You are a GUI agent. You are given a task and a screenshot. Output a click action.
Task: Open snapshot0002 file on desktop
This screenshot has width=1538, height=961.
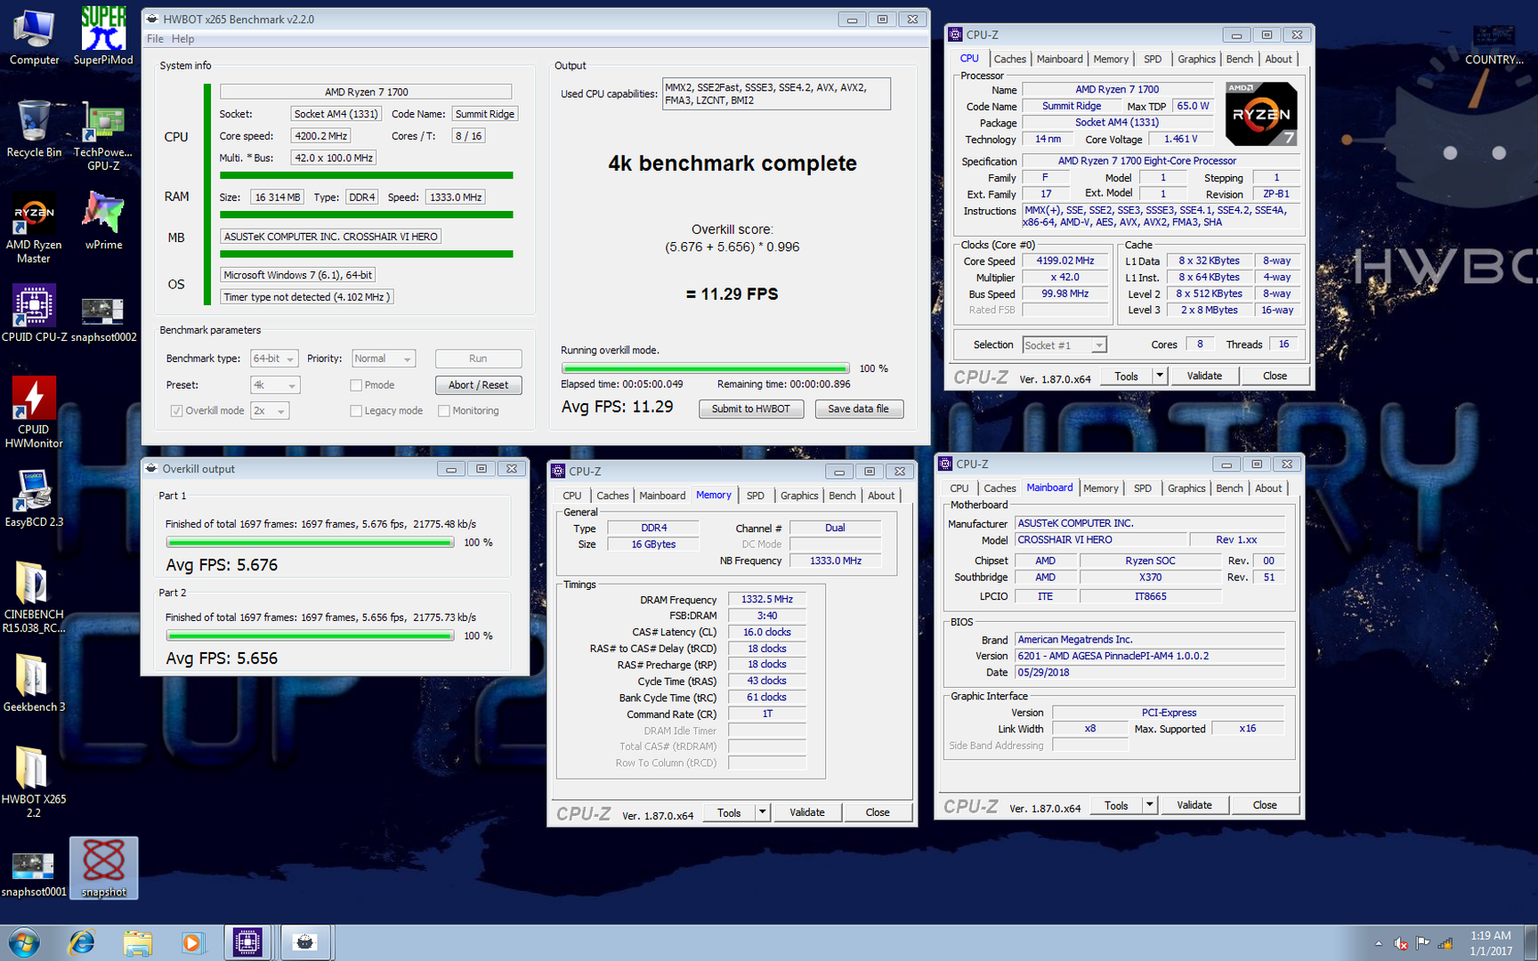[103, 319]
